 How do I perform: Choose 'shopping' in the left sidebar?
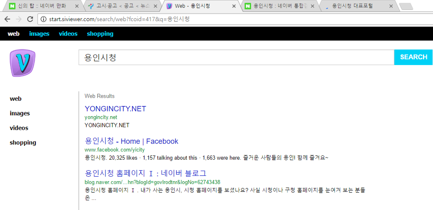[x=23, y=142]
